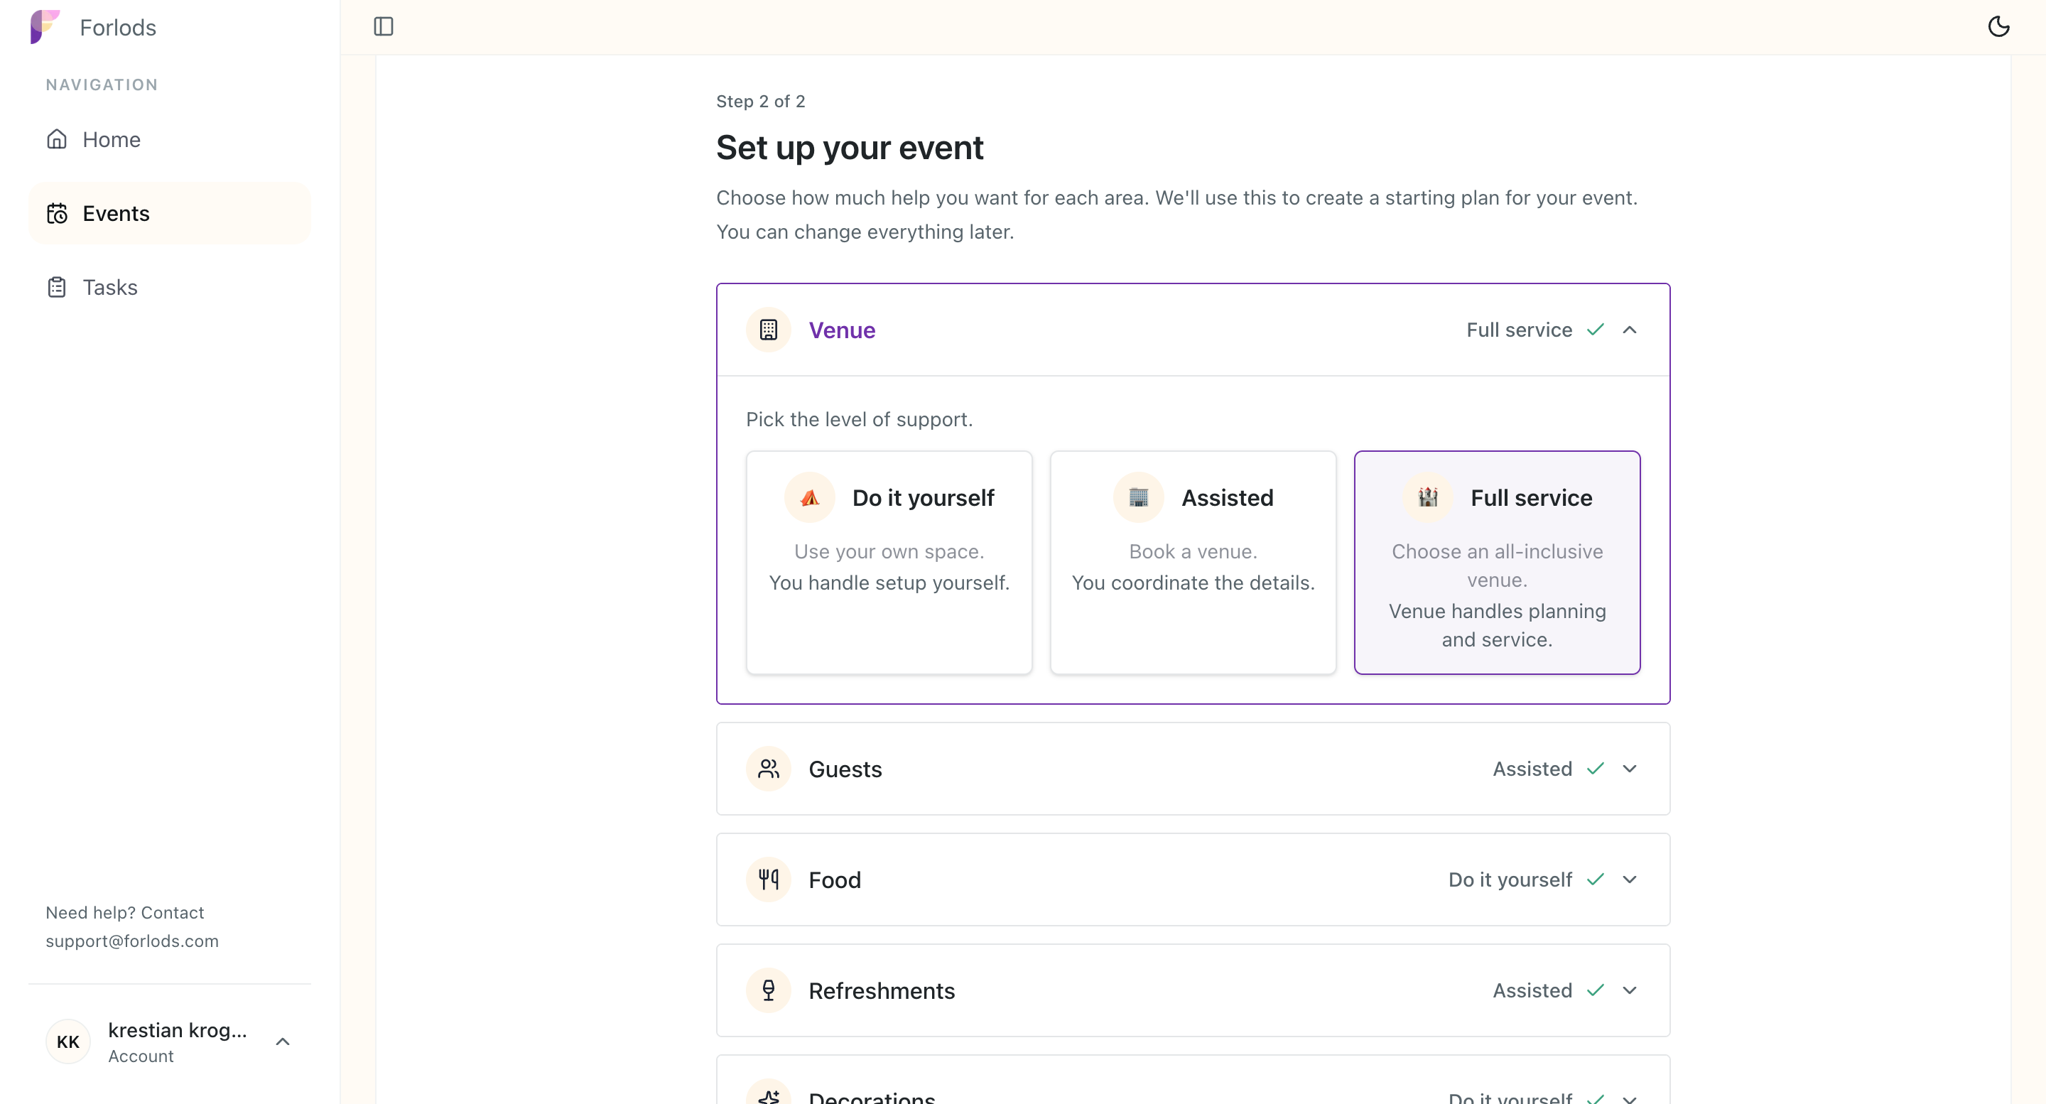This screenshot has height=1104, width=2046.
Task: Click the Home house icon
Action: pyautogui.click(x=56, y=140)
